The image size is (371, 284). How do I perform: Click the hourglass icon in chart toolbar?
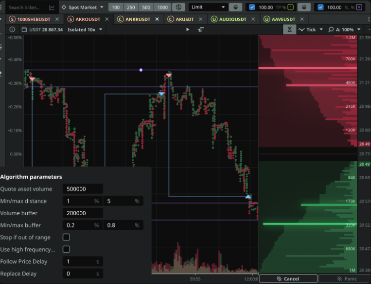click(290, 29)
